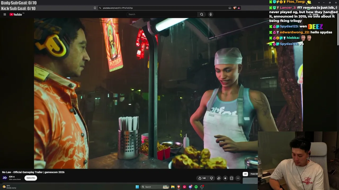Focus the YouTube search input field
Viewport: 339px width, 190px height.
[162, 14]
